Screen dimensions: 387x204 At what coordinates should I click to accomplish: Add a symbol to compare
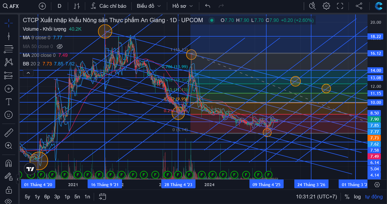[42, 6]
